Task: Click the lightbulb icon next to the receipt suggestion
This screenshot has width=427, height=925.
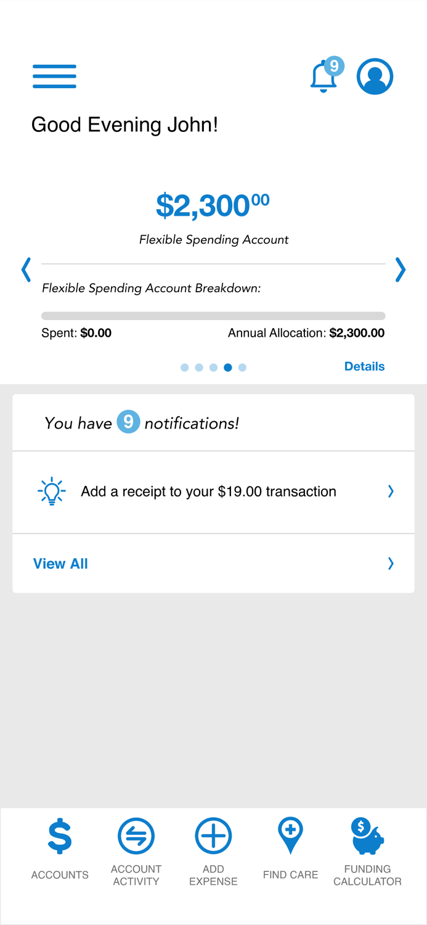Action: pyautogui.click(x=52, y=491)
